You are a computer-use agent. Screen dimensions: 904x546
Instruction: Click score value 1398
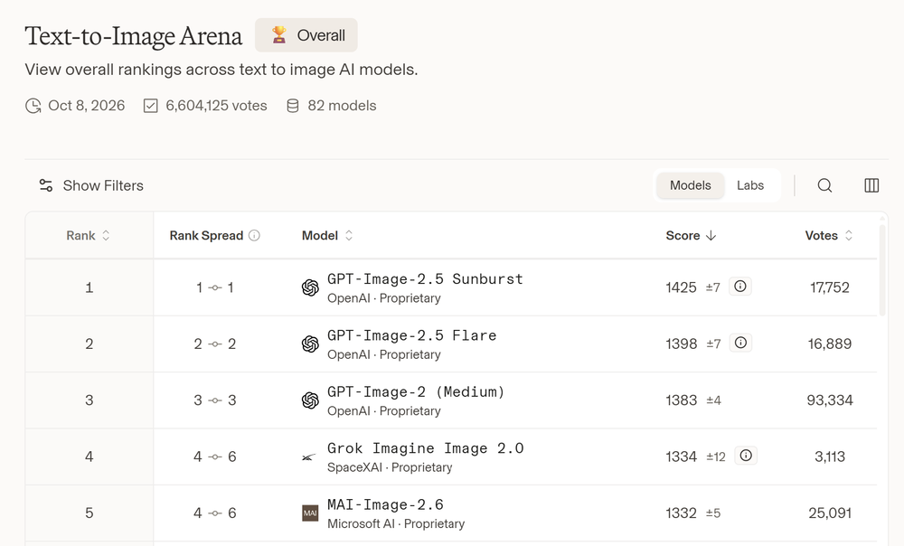click(682, 344)
